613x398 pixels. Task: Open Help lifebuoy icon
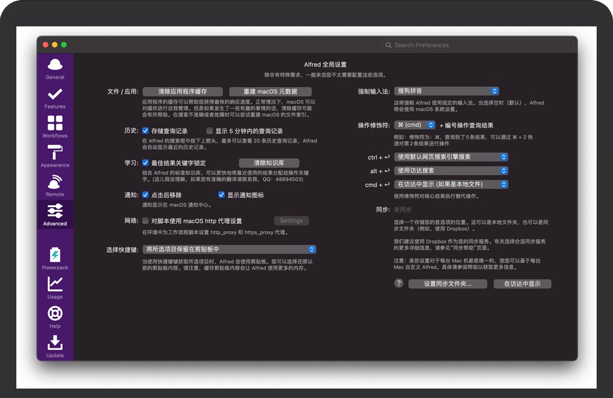point(55,313)
